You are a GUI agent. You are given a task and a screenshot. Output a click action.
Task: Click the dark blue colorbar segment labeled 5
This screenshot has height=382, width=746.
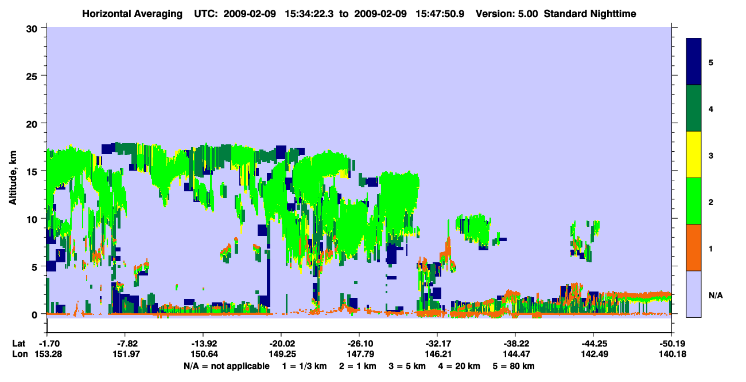(x=694, y=62)
